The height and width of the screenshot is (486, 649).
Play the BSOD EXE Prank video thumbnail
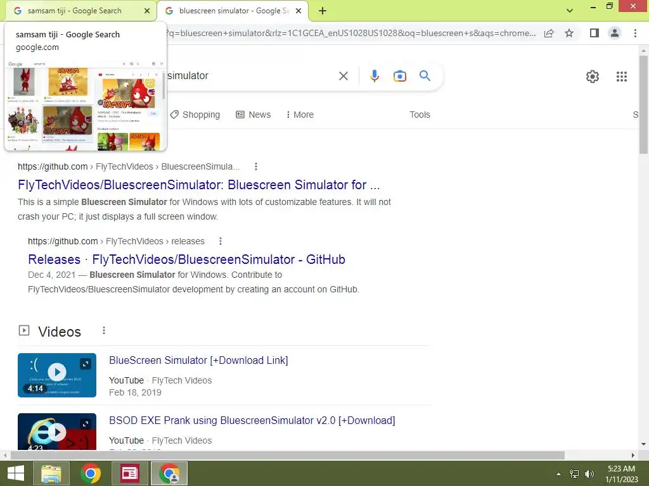point(57,432)
